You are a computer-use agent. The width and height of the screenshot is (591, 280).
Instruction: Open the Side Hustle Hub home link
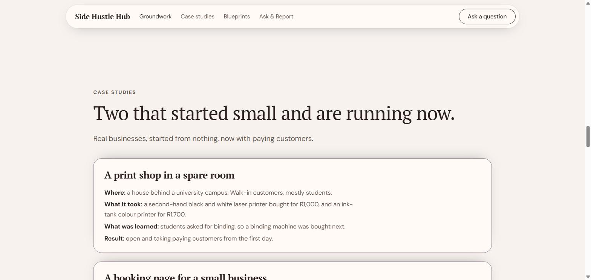(x=103, y=17)
